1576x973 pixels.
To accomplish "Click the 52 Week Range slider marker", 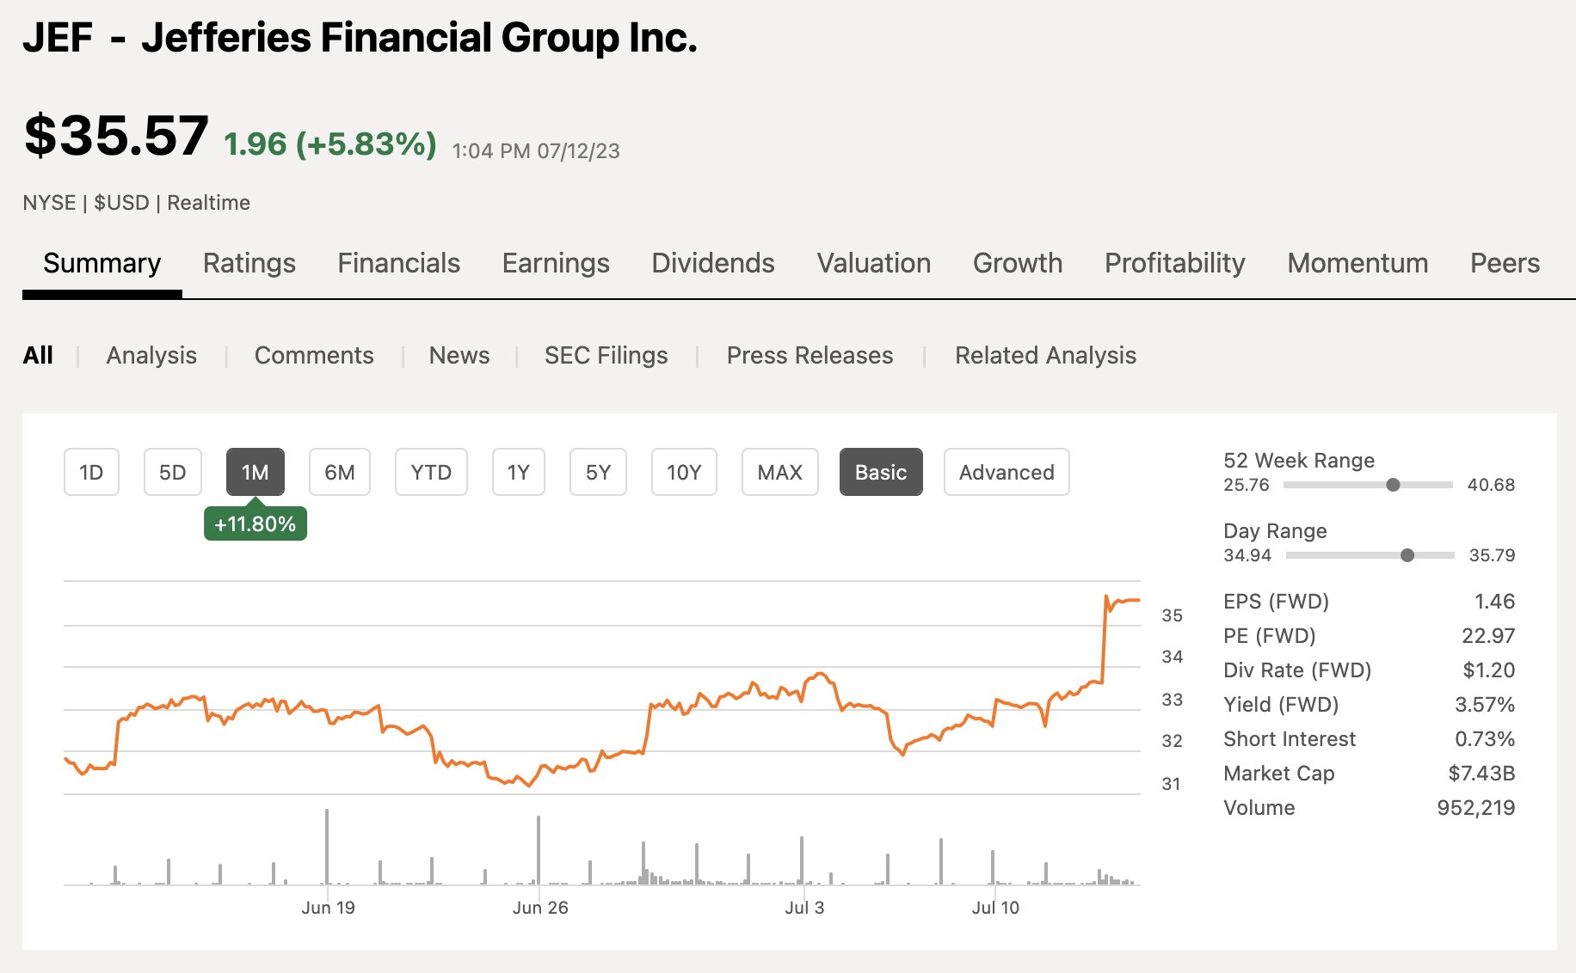I will point(1393,485).
